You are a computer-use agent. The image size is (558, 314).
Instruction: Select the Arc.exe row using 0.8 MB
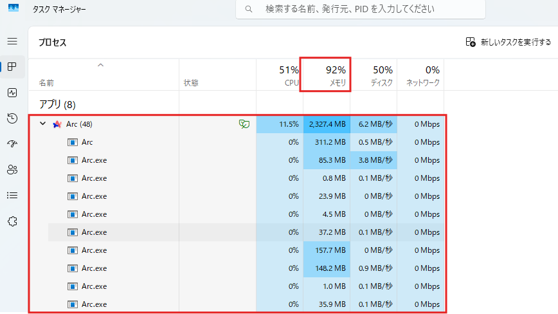coord(238,178)
